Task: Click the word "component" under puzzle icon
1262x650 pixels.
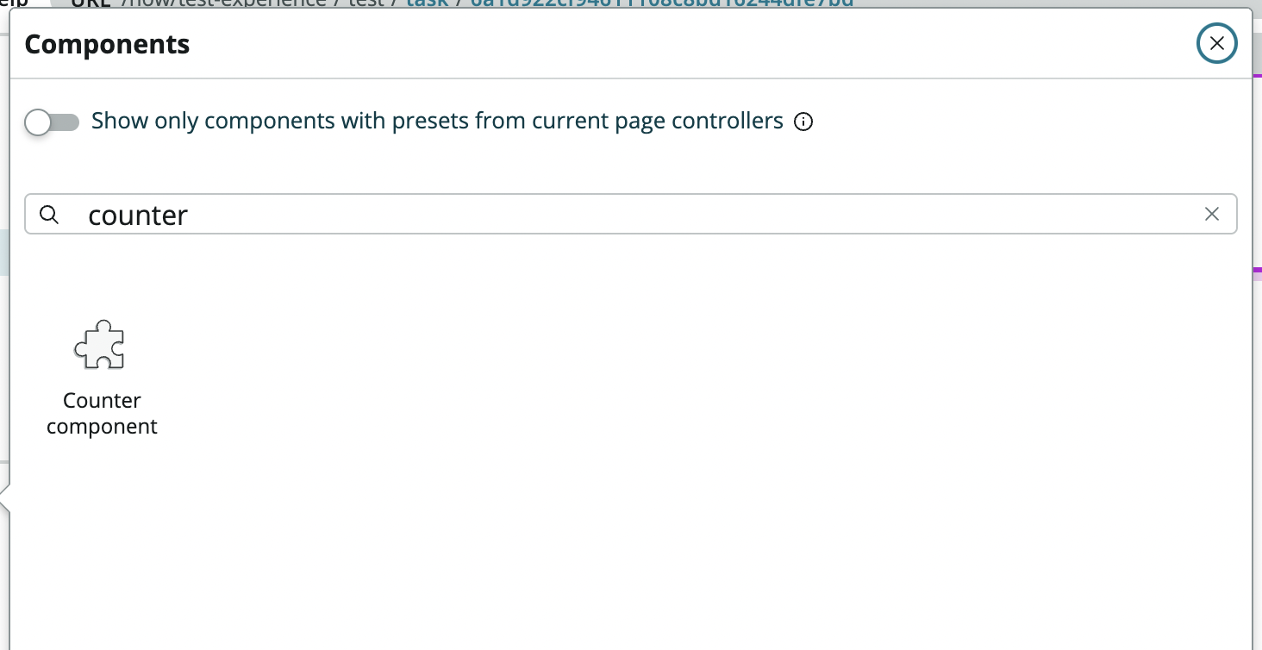Action: click(x=102, y=427)
